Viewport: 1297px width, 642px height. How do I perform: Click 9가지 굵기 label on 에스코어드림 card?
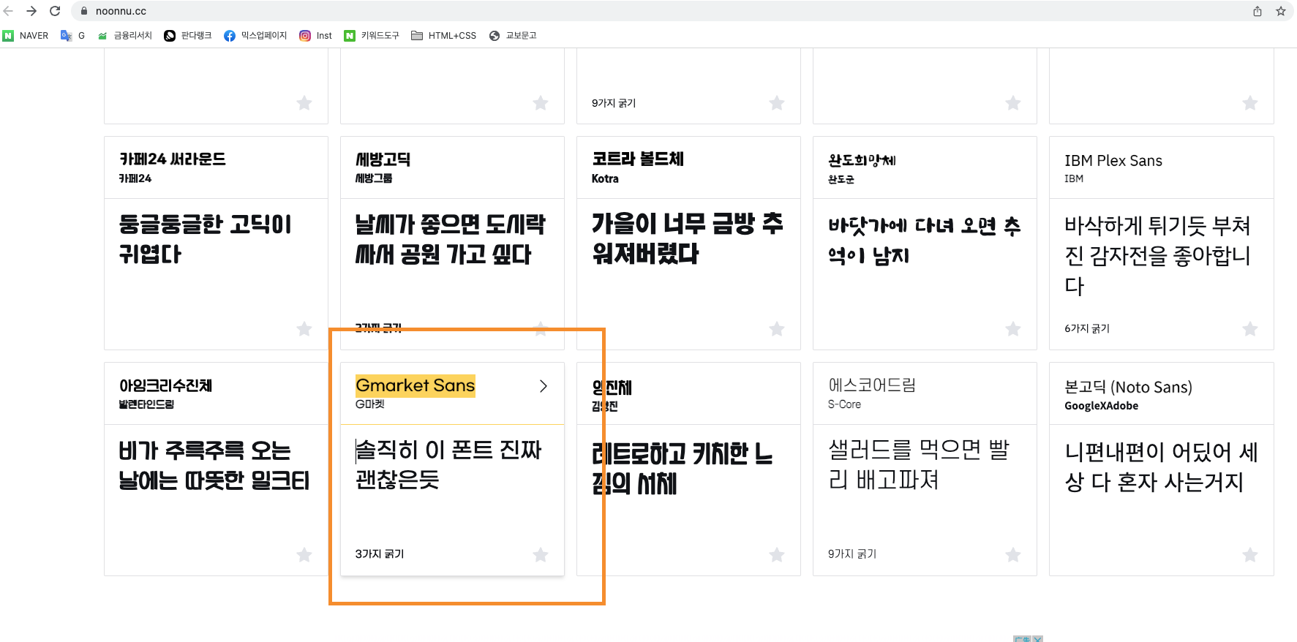[852, 554]
